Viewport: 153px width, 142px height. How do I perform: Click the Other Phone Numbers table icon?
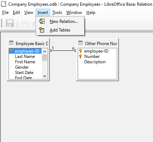[x=80, y=43]
